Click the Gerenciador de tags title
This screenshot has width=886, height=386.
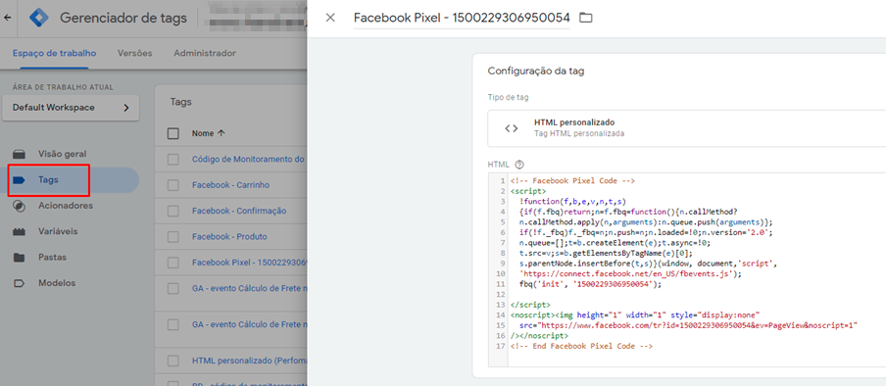click(123, 18)
